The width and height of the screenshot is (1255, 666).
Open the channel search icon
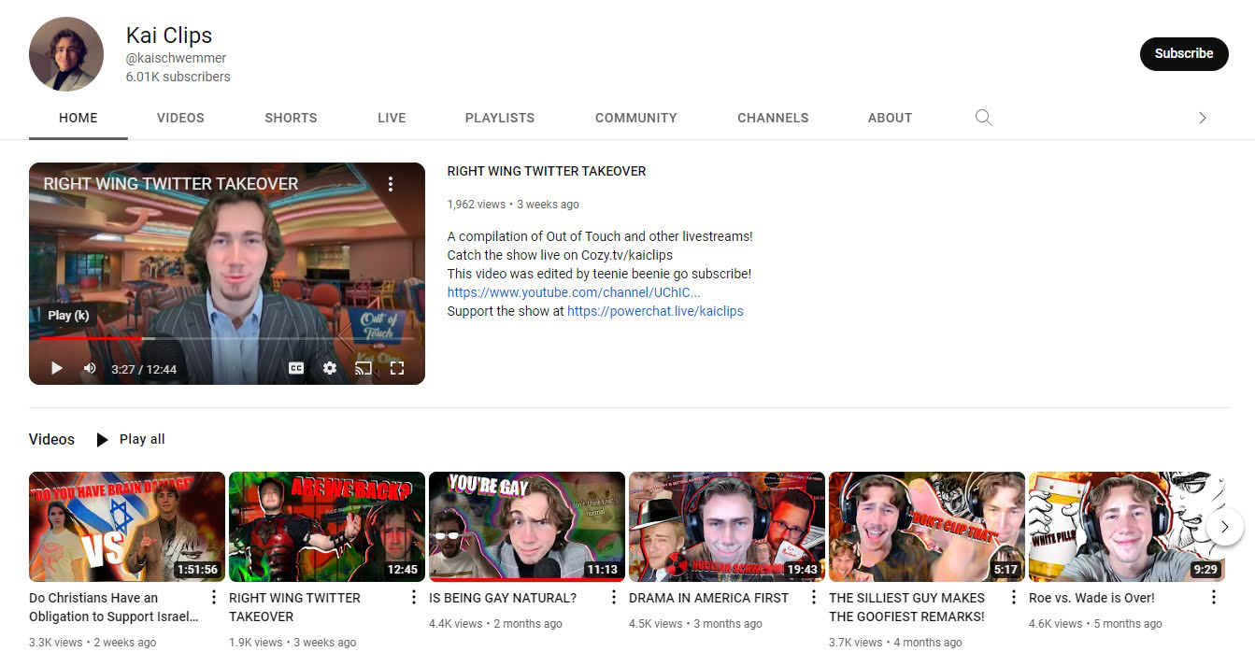tap(983, 118)
